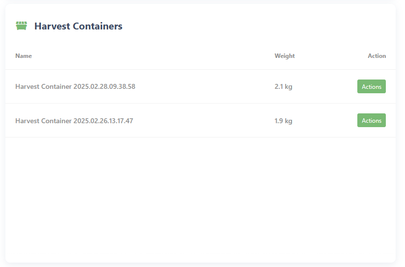
Task: Open Actions for container 2025.02.26.13.17.47
Action: tap(371, 121)
